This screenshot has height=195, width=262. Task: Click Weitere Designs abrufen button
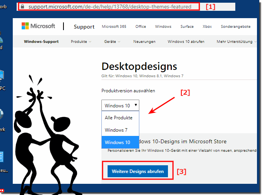pyautogui.click(x=138, y=171)
